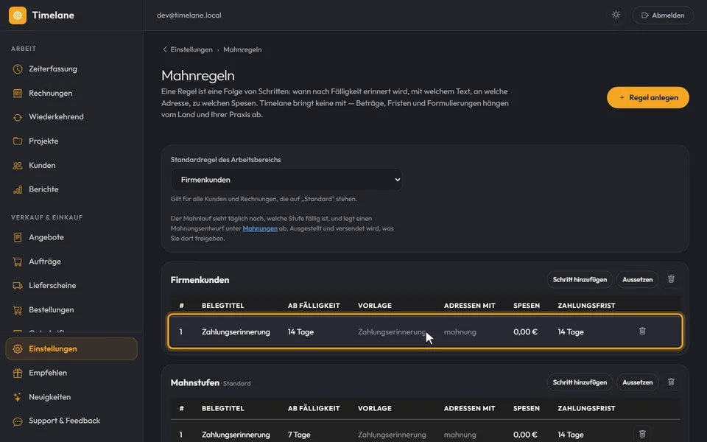
Task: Click the dev@timelane.local account text
Action: pyautogui.click(x=189, y=15)
